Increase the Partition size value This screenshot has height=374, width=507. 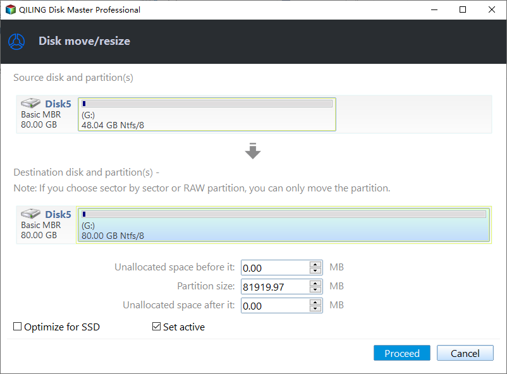click(315, 284)
